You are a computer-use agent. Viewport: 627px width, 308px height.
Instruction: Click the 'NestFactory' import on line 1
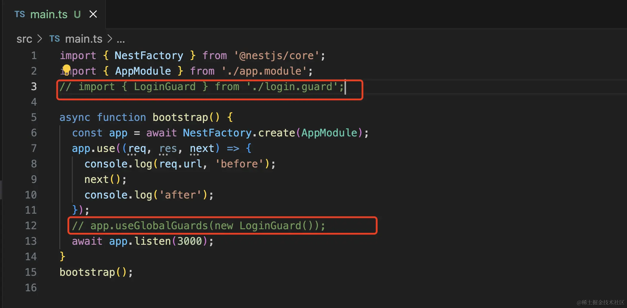(x=149, y=56)
